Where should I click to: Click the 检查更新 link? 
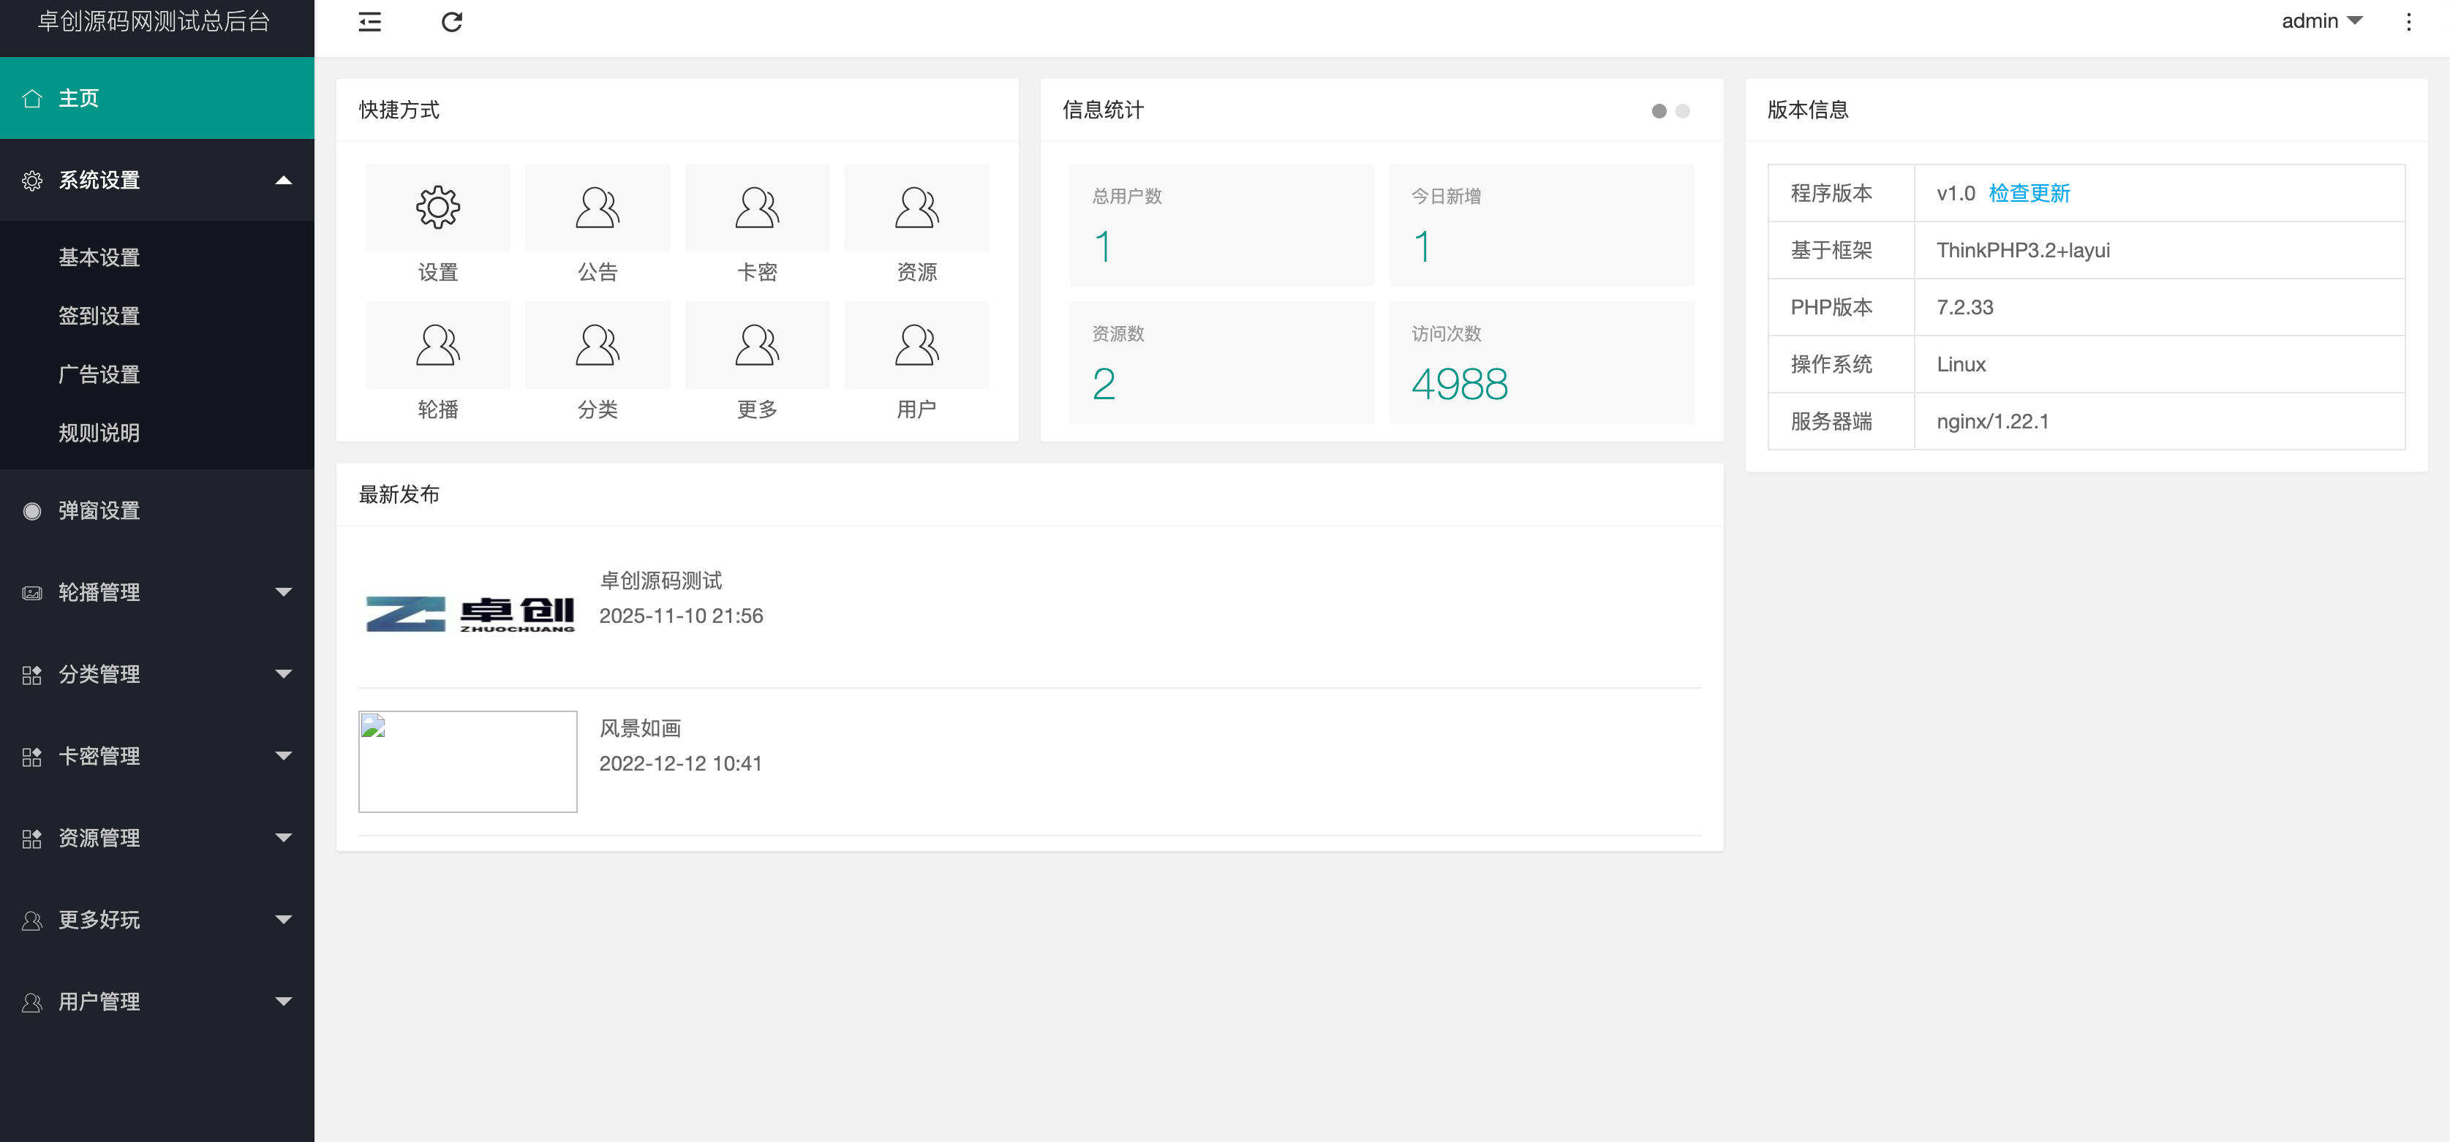[x=2029, y=193]
